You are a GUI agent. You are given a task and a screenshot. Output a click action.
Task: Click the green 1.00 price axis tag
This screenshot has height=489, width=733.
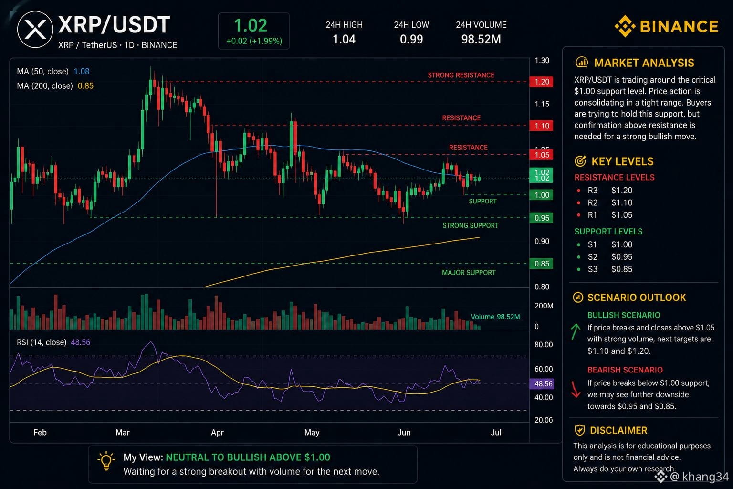(x=542, y=195)
